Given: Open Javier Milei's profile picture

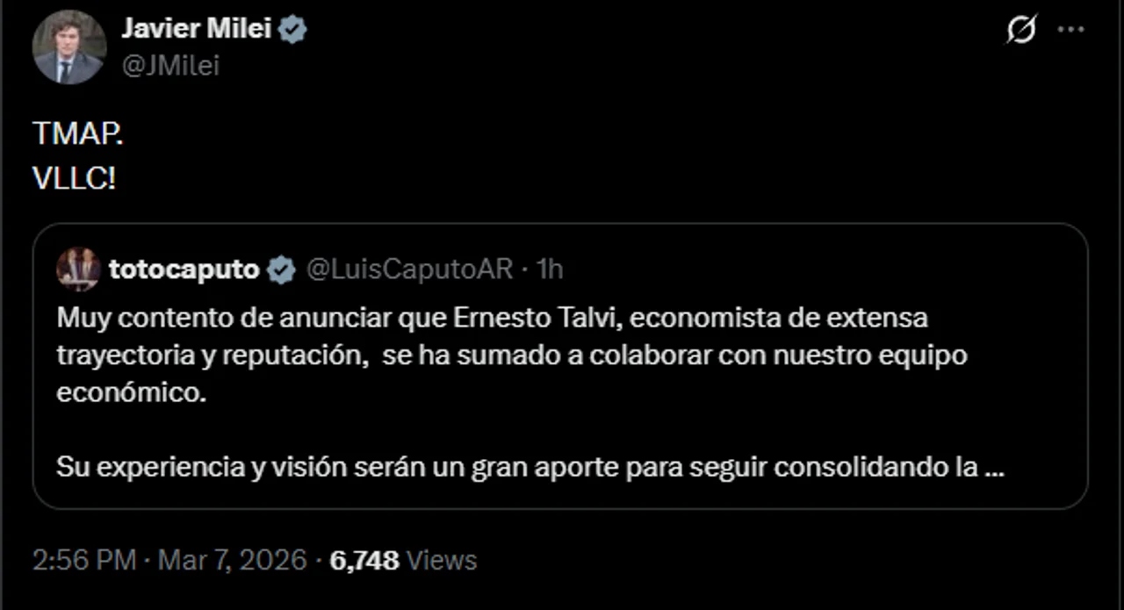Looking at the screenshot, I should pyautogui.click(x=69, y=47).
